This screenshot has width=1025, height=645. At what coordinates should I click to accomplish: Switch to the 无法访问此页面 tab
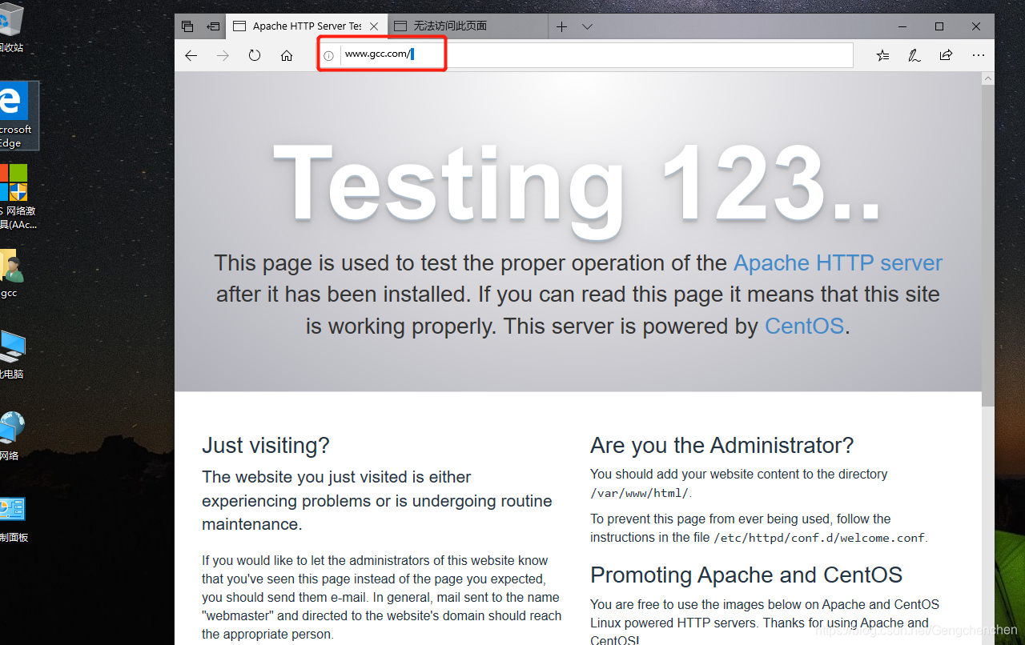(468, 26)
